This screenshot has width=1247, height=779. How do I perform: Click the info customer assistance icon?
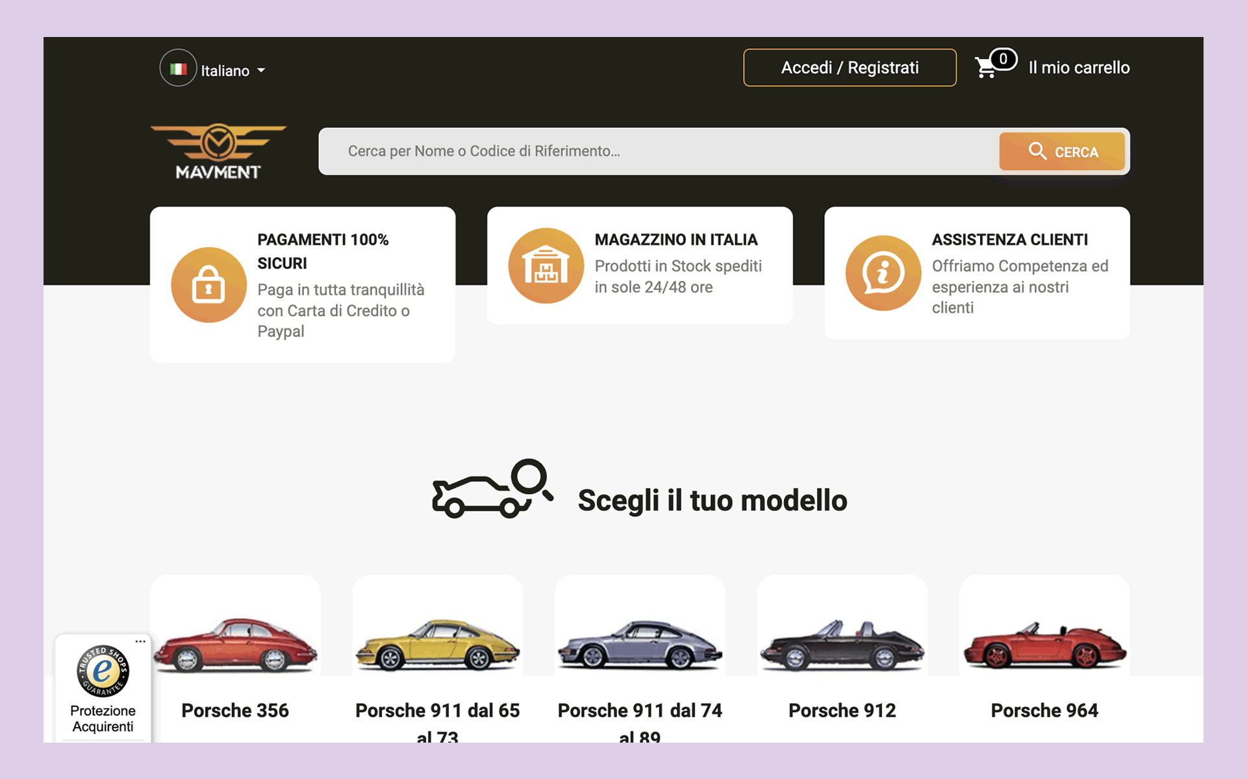(883, 273)
